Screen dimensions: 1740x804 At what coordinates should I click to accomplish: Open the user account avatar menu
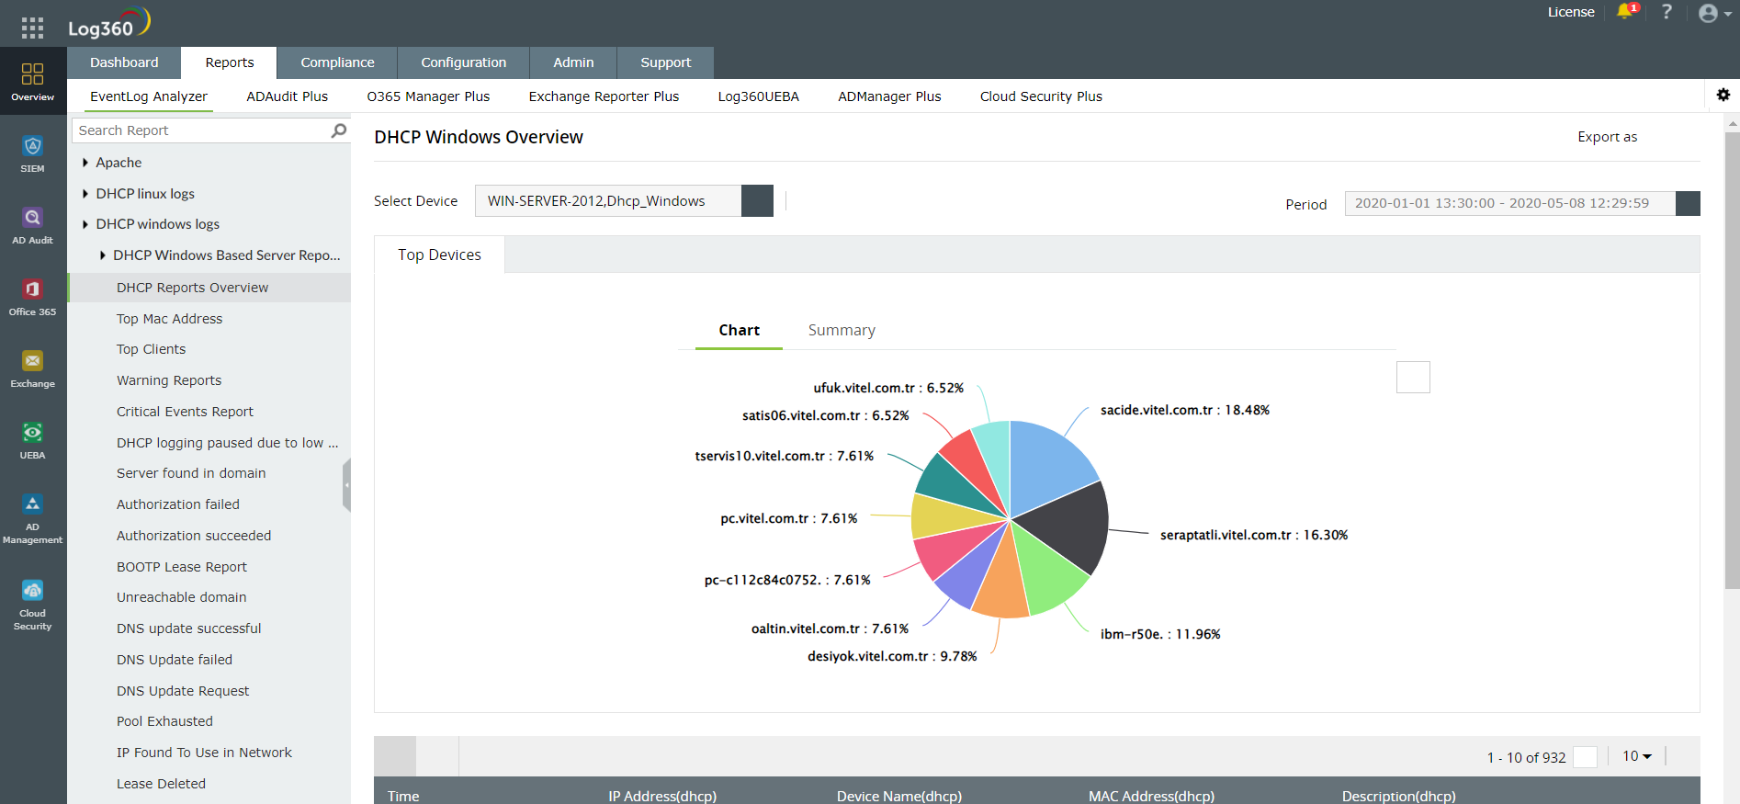[x=1714, y=13]
